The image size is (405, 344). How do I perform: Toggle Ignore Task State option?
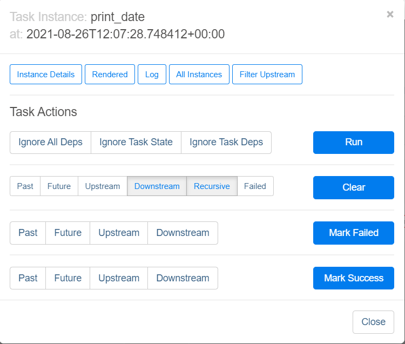[136, 143]
